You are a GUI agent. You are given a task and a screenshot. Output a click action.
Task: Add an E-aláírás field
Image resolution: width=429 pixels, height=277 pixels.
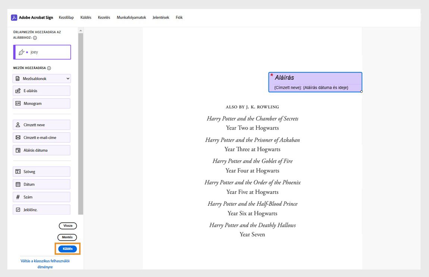click(x=41, y=91)
